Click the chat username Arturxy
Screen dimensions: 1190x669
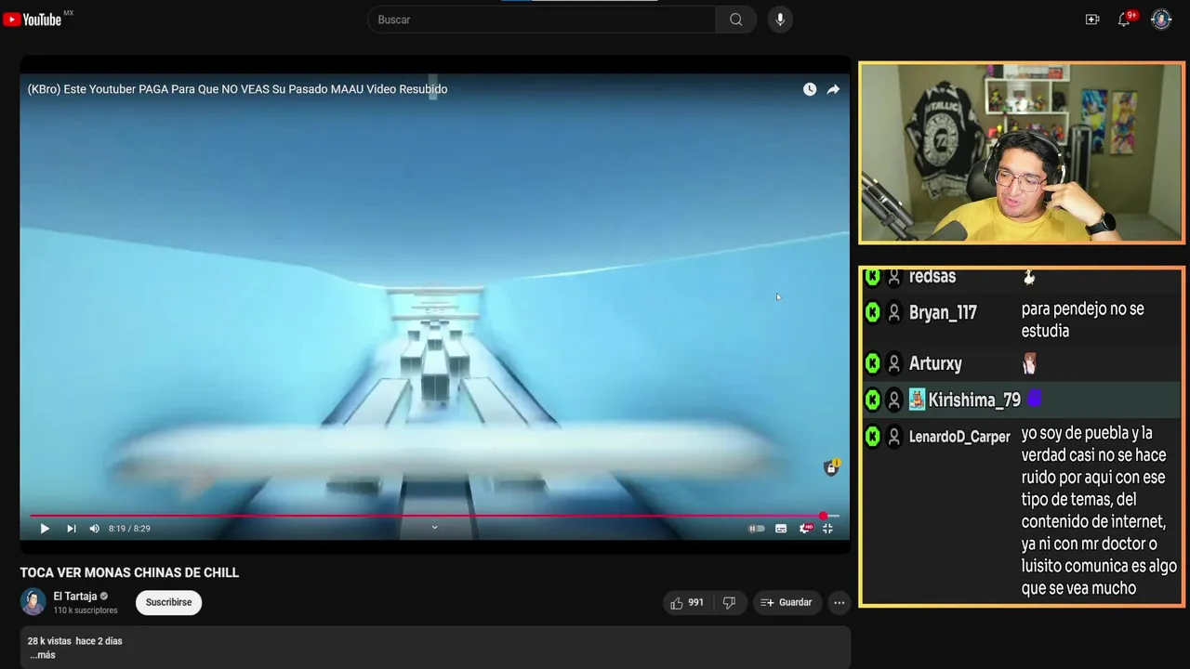coord(935,364)
